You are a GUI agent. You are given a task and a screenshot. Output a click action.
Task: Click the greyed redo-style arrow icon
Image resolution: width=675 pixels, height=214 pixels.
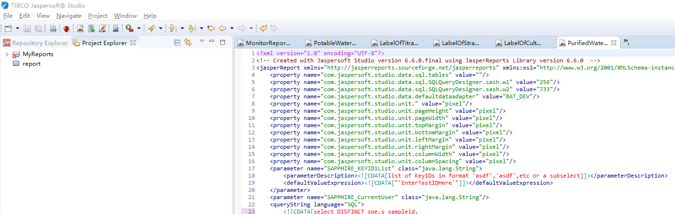(x=274, y=28)
